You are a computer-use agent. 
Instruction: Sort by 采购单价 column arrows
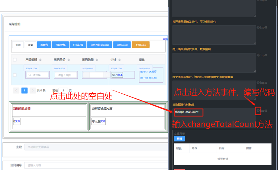(x=69, y=60)
